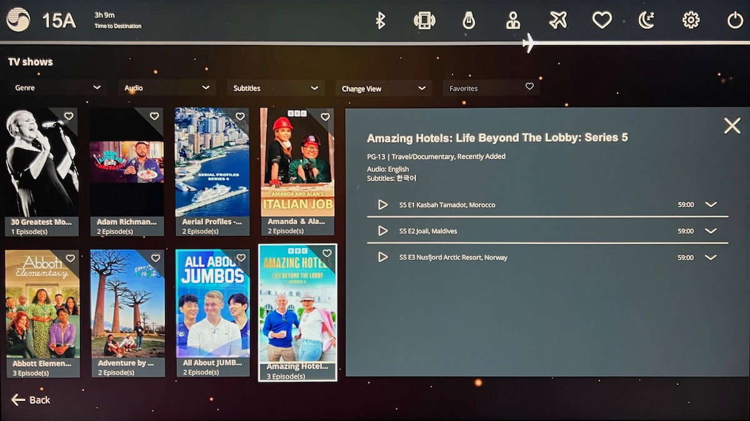Tap the power button icon
This screenshot has height=421, width=750.
pyautogui.click(x=735, y=21)
